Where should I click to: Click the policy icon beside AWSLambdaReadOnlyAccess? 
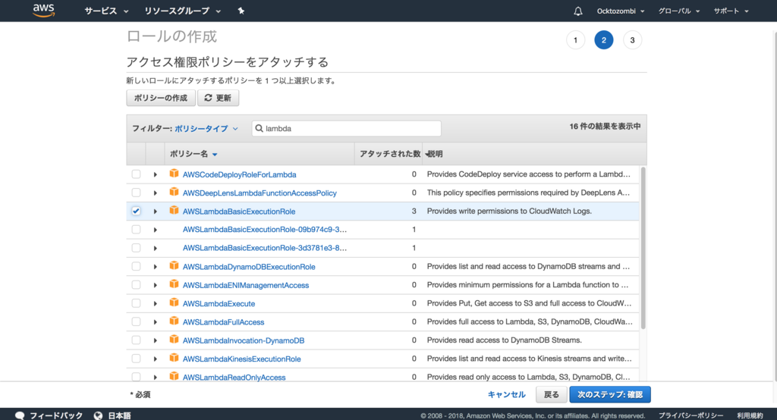click(174, 376)
